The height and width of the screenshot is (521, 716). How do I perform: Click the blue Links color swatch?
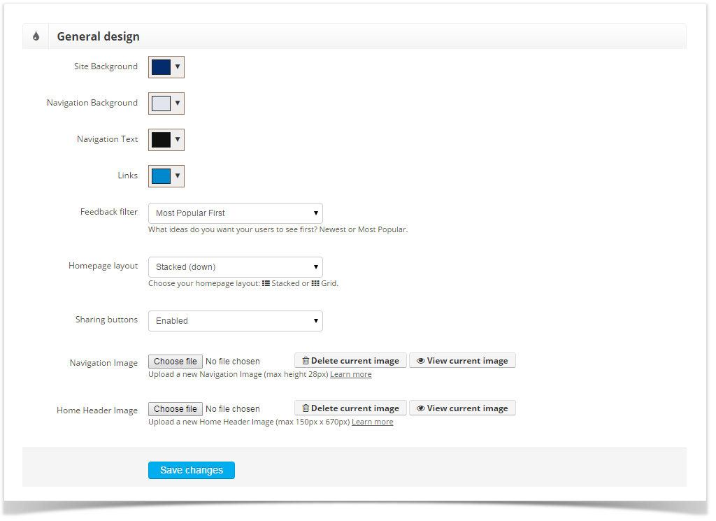coord(162,176)
